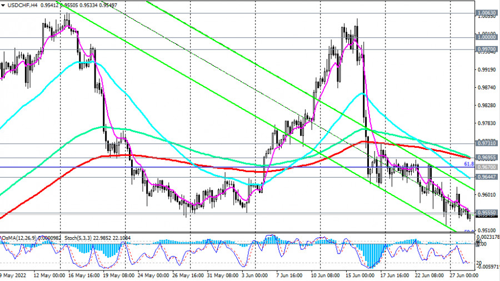This screenshot has width=500, height=281.
Task: Select the 1.00630 price level label
Action: click(486, 12)
